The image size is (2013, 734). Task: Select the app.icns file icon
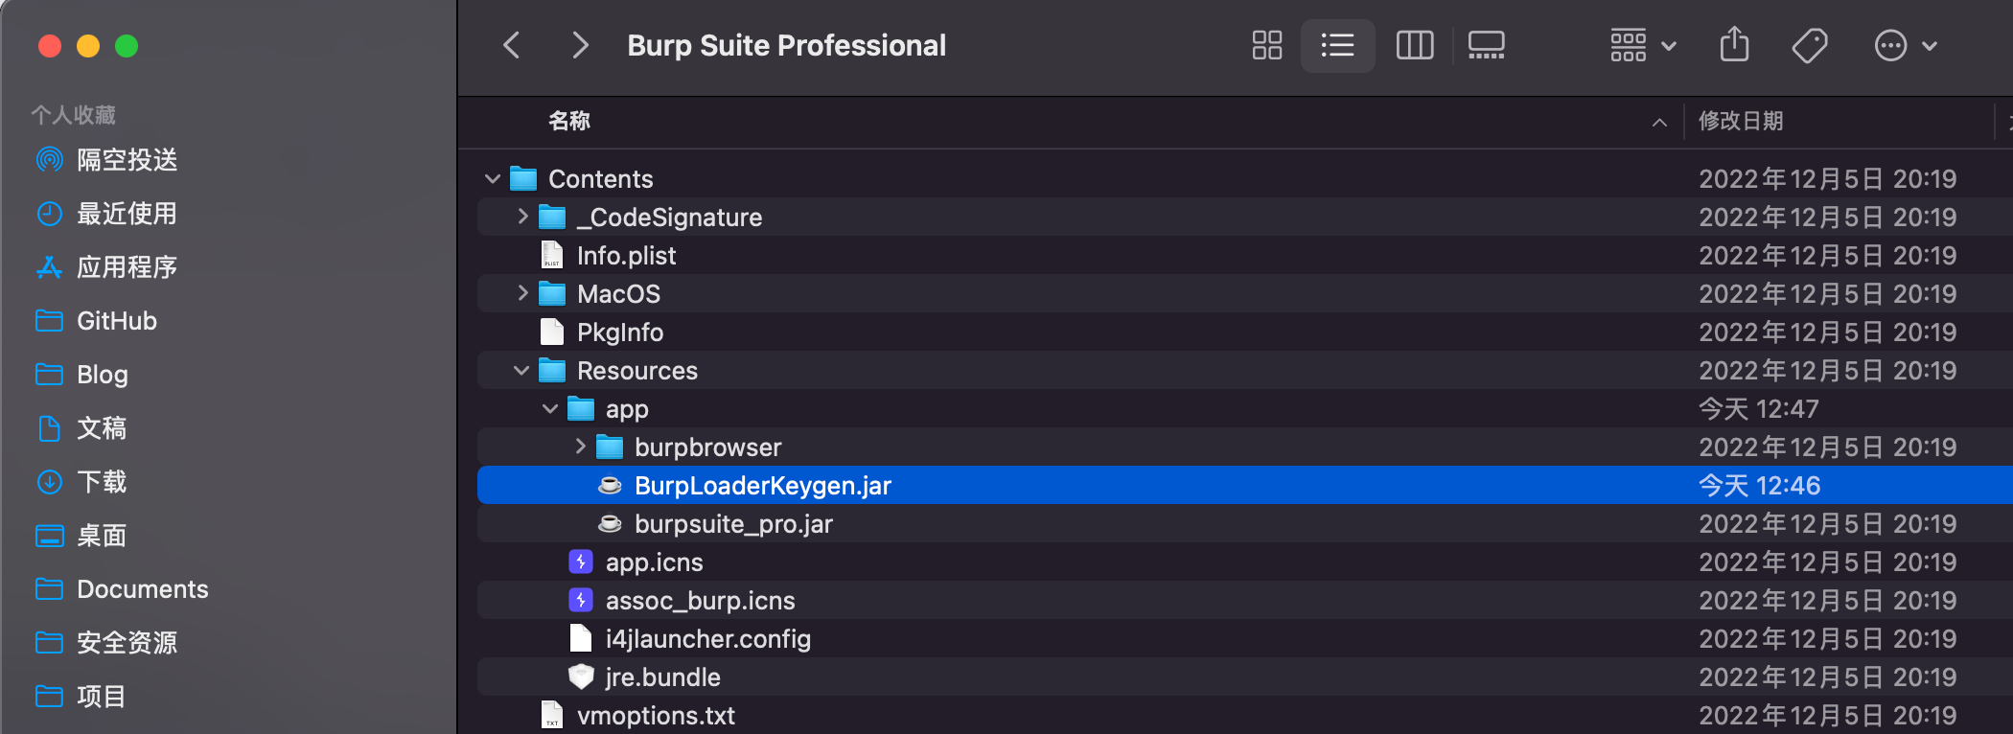pos(581,562)
